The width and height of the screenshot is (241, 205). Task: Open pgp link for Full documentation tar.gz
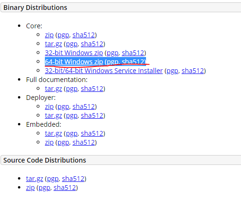pos(72,89)
